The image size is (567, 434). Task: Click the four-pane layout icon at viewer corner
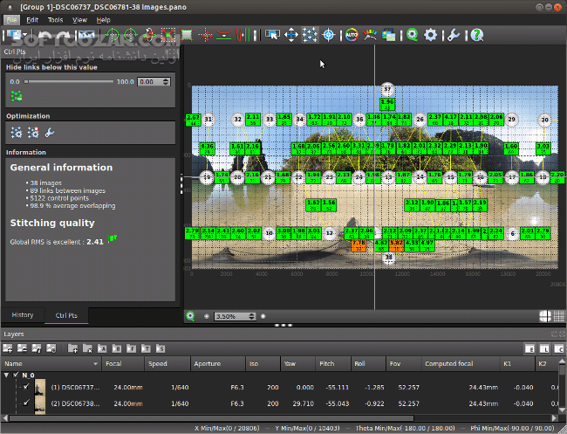545,315
